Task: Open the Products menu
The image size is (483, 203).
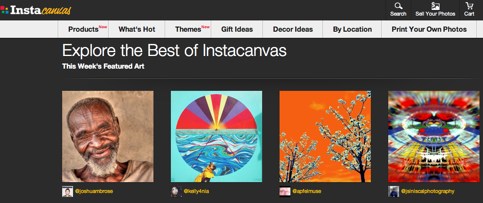Action: tap(83, 29)
